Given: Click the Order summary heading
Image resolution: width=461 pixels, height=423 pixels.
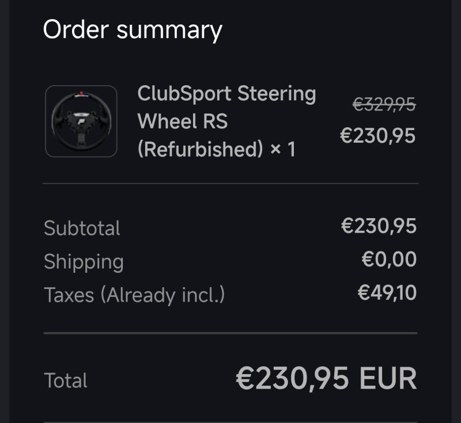Looking at the screenshot, I should 133,29.
